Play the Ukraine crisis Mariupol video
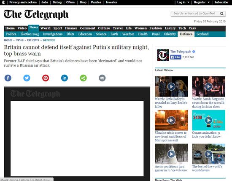The image size is (232, 181). tap(171, 120)
